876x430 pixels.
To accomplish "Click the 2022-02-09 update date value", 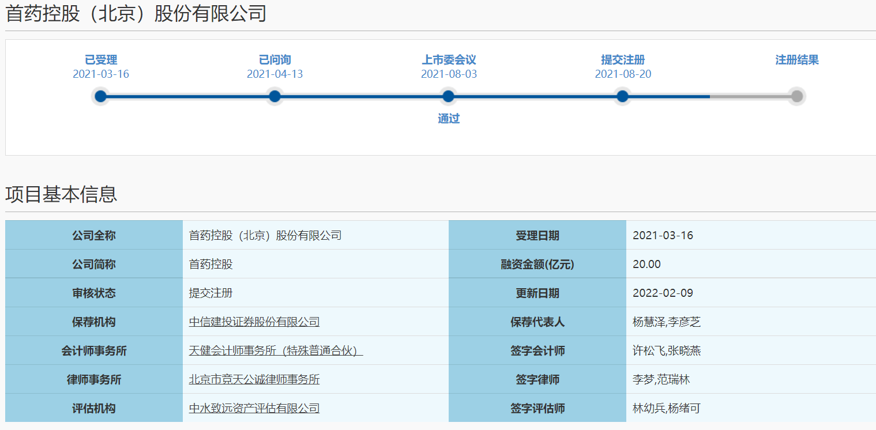I will pos(663,293).
